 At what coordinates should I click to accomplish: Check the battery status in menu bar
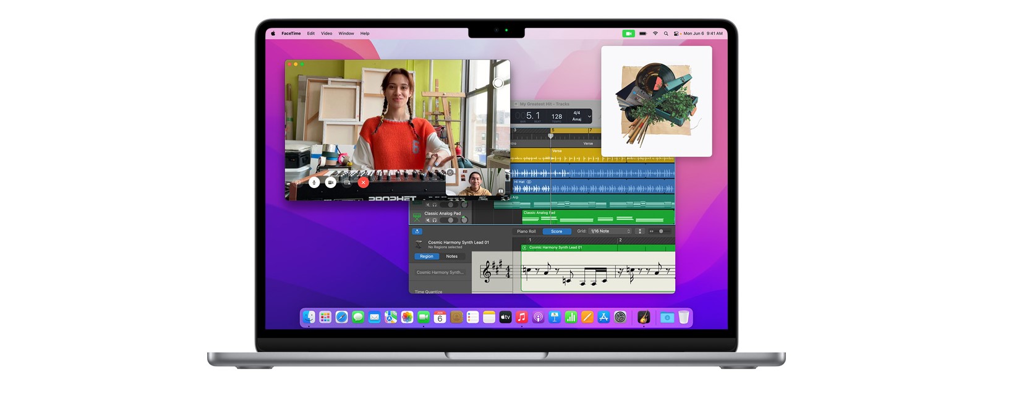[x=643, y=33]
